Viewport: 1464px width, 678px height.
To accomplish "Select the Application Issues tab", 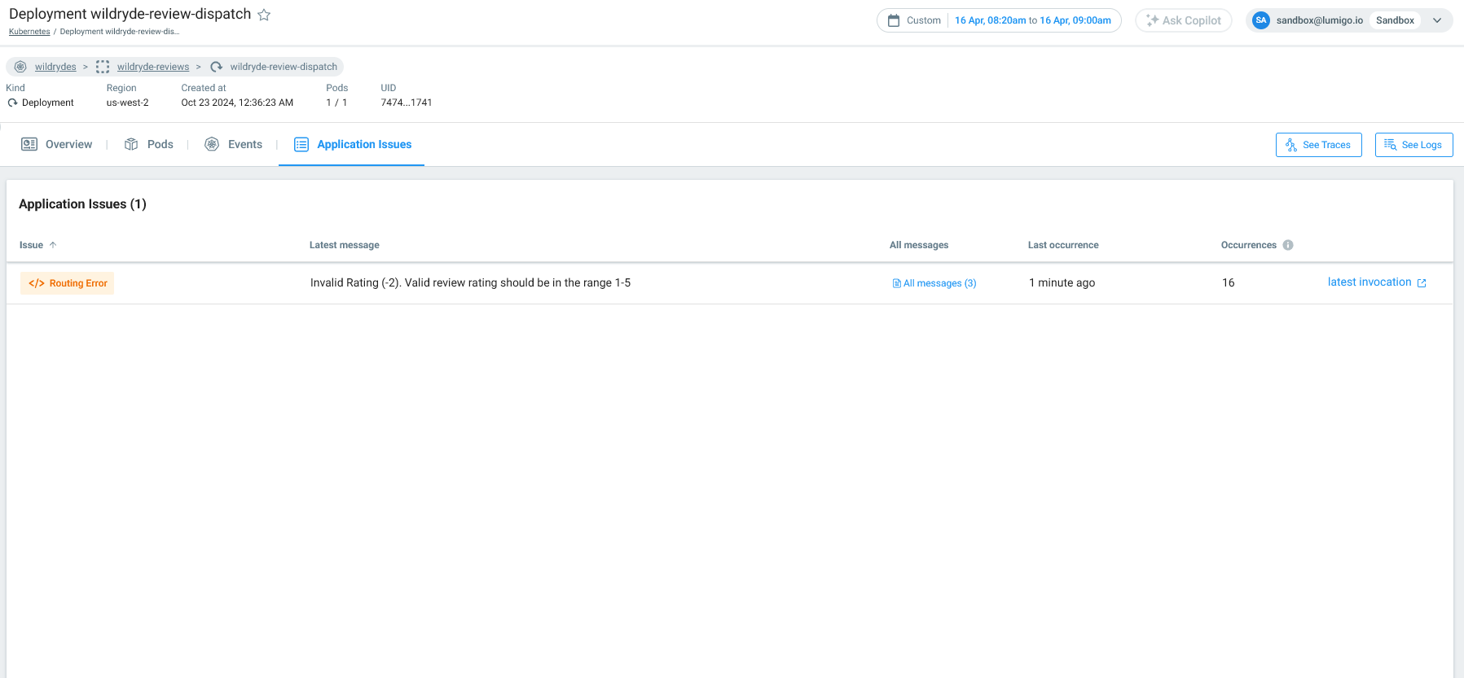I will (352, 144).
